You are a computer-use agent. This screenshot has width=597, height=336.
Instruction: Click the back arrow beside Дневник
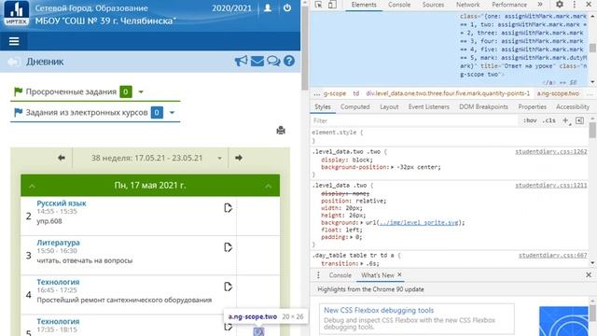coord(14,62)
